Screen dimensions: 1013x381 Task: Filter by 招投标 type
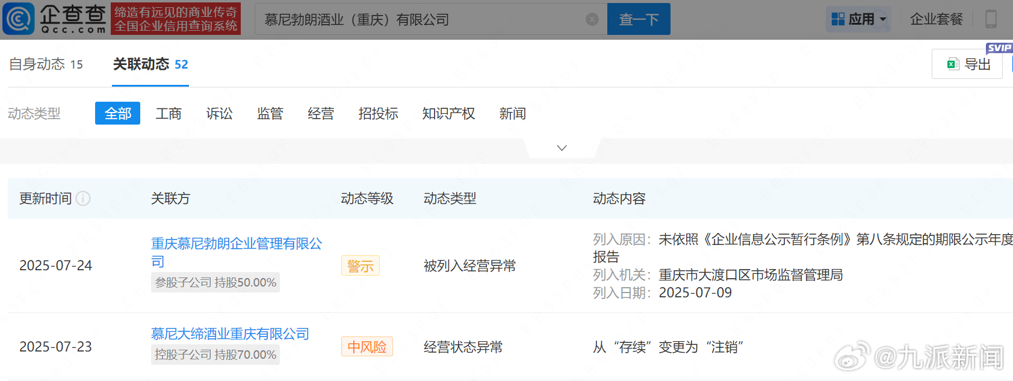click(x=378, y=113)
